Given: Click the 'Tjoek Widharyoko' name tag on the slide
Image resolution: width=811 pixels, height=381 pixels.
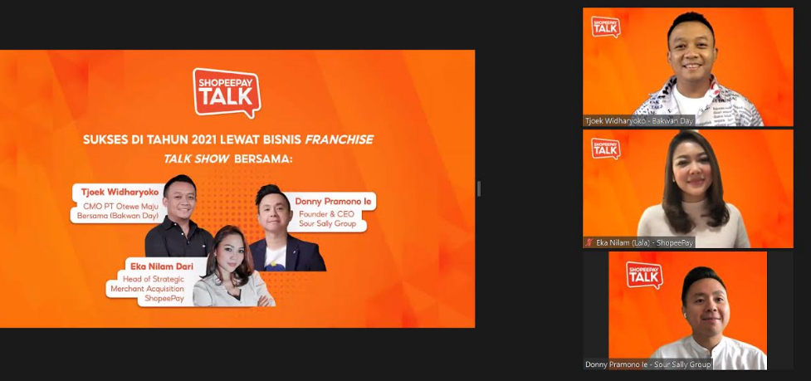Looking at the screenshot, I should coord(120,193).
